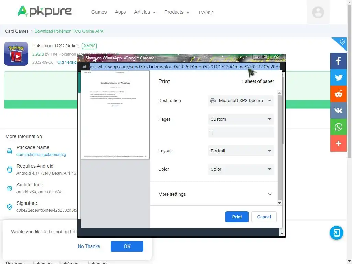Share via the Facebook icon
Viewport: 352px width, 264px height.
tap(338, 61)
